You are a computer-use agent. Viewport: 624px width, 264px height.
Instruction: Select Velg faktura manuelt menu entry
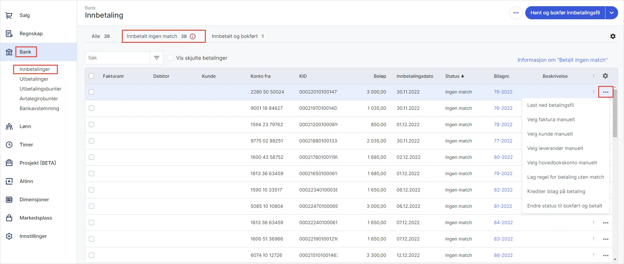[x=551, y=120]
